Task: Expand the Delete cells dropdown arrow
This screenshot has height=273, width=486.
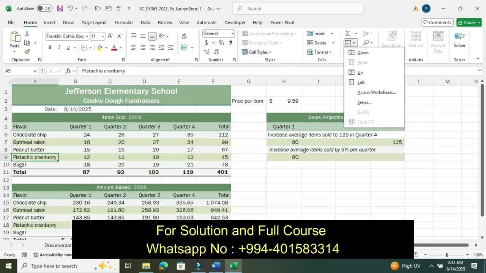Action: tap(333, 43)
